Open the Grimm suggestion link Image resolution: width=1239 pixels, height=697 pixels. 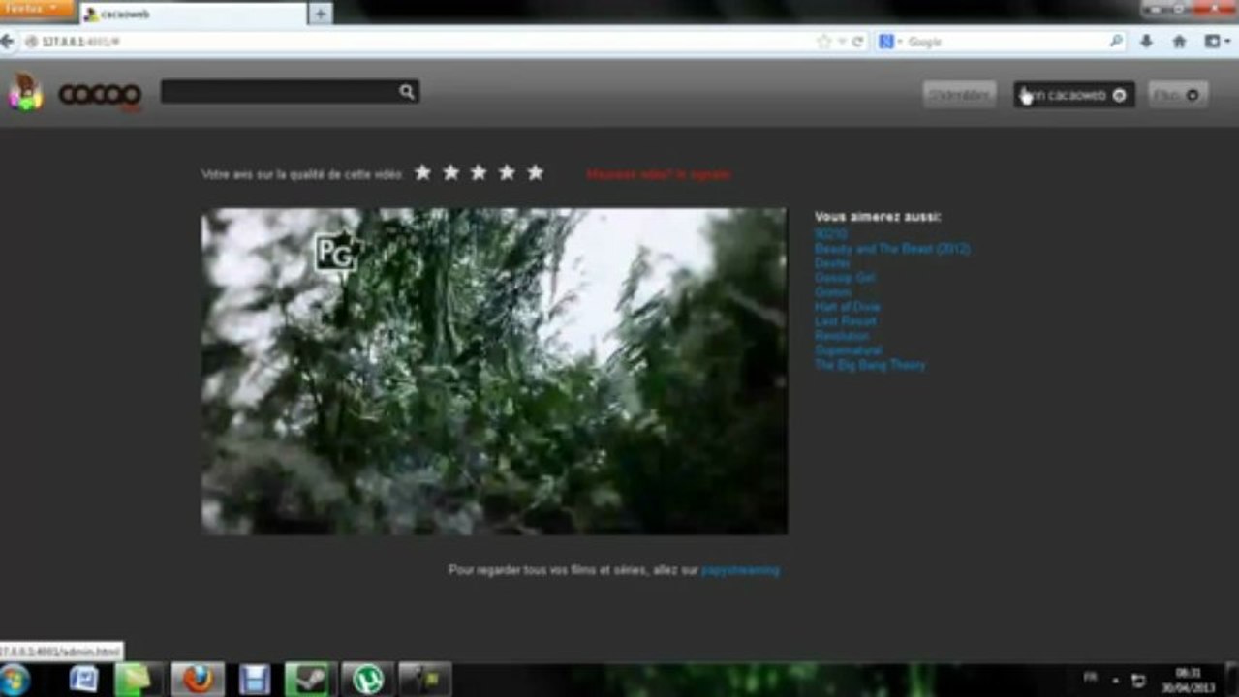point(833,292)
